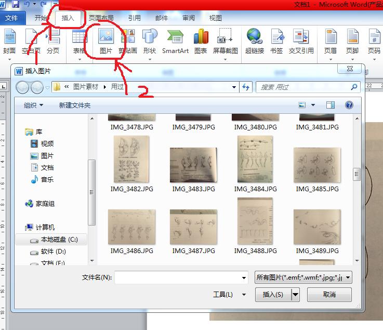Open the file type filter dropdown

(x=348, y=278)
